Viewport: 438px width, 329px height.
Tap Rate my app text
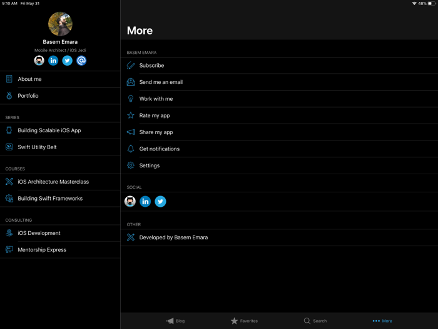click(155, 115)
